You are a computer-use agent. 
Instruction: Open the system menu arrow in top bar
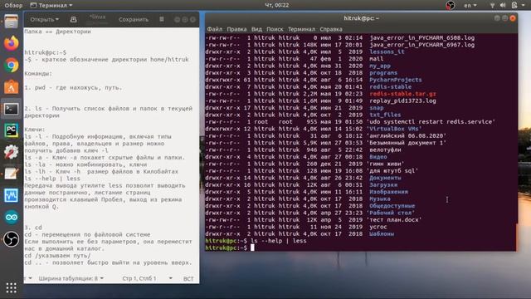point(524,5)
